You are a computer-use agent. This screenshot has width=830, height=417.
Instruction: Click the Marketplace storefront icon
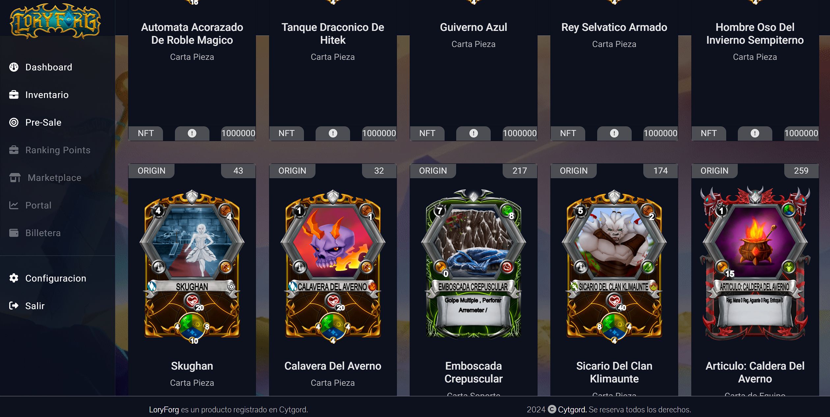15,178
